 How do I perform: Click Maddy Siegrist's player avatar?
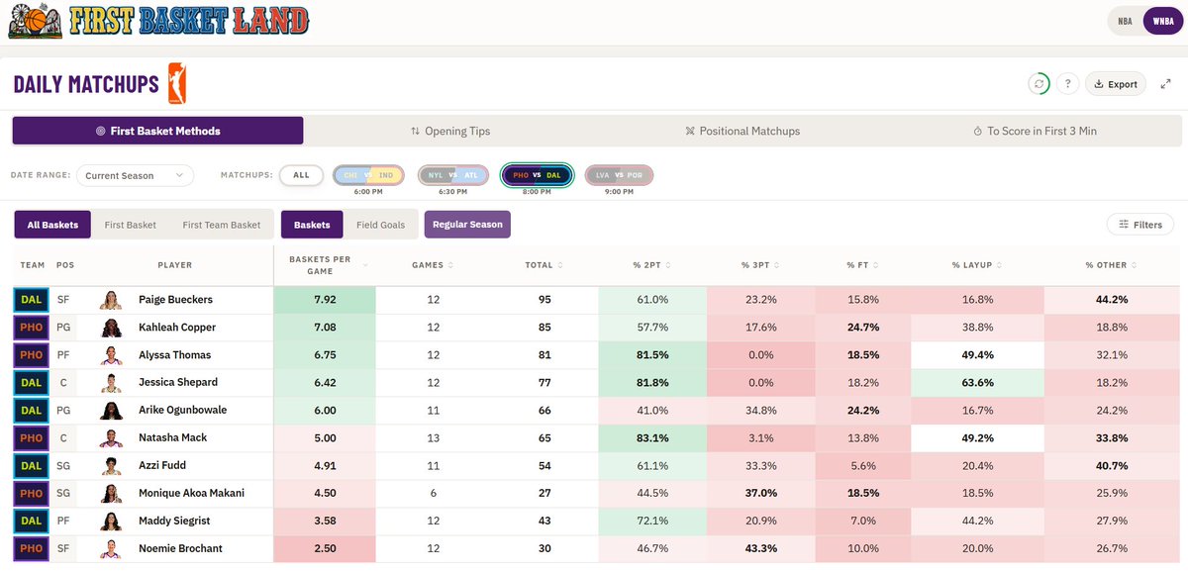click(x=111, y=521)
